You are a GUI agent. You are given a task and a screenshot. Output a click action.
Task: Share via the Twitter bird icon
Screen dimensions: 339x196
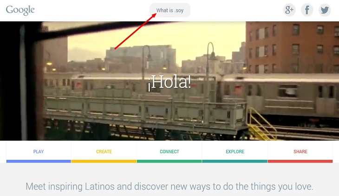tap(325, 10)
